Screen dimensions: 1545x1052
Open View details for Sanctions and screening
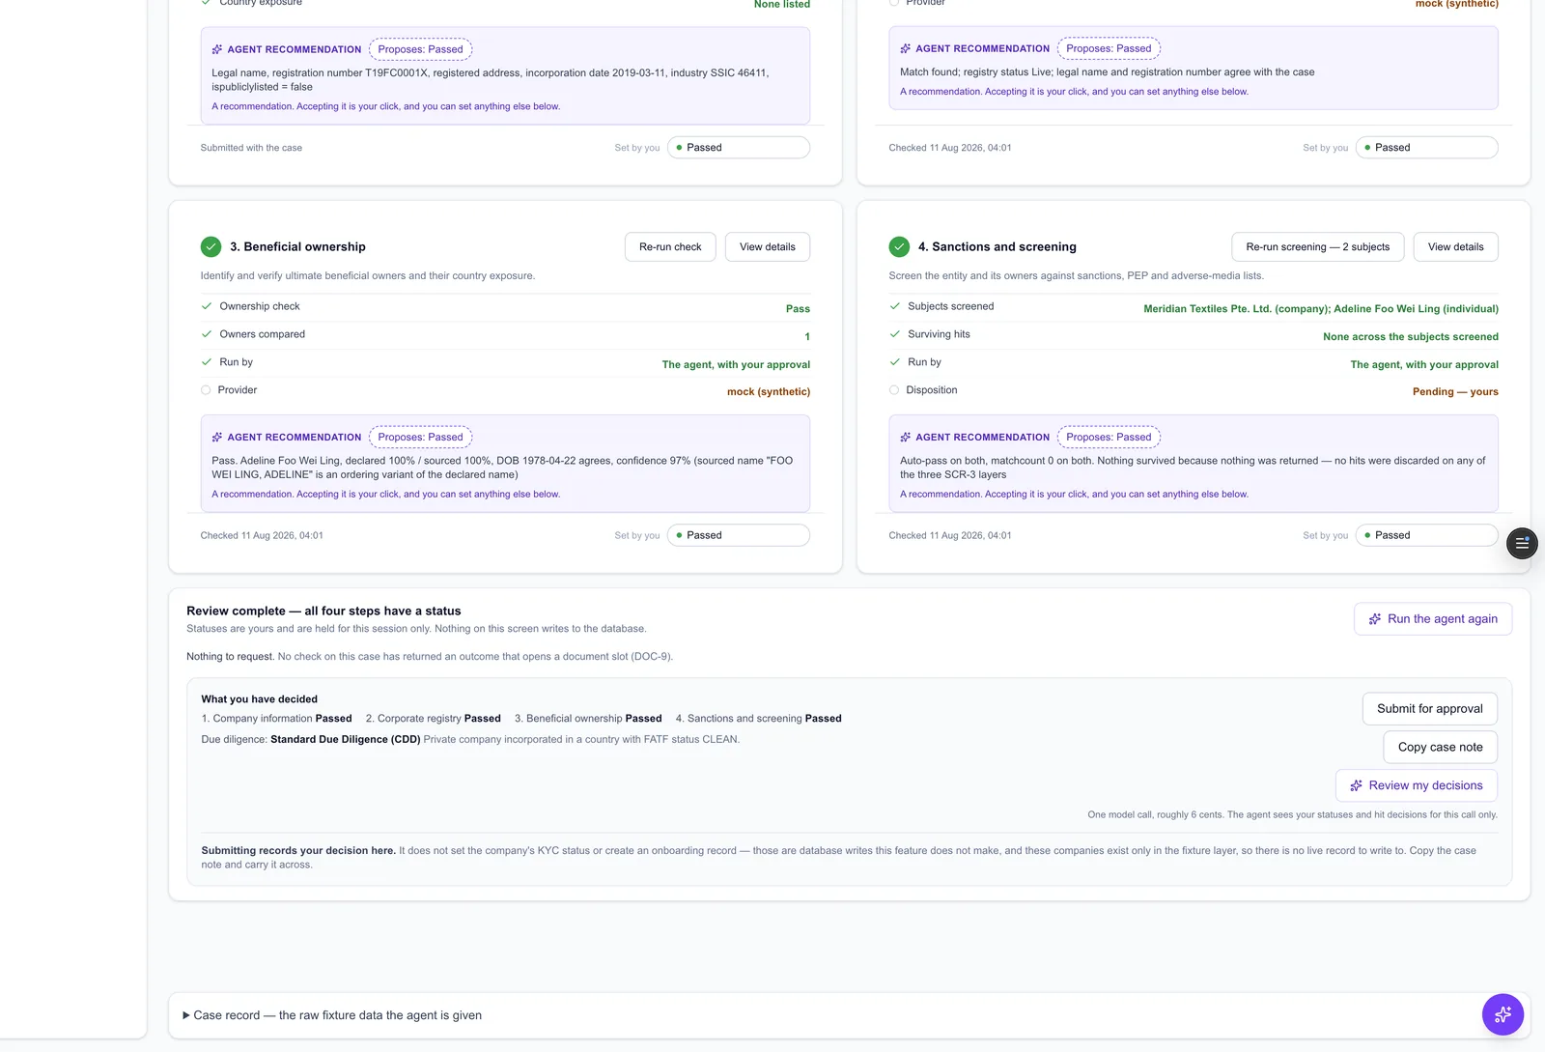coord(1455,247)
